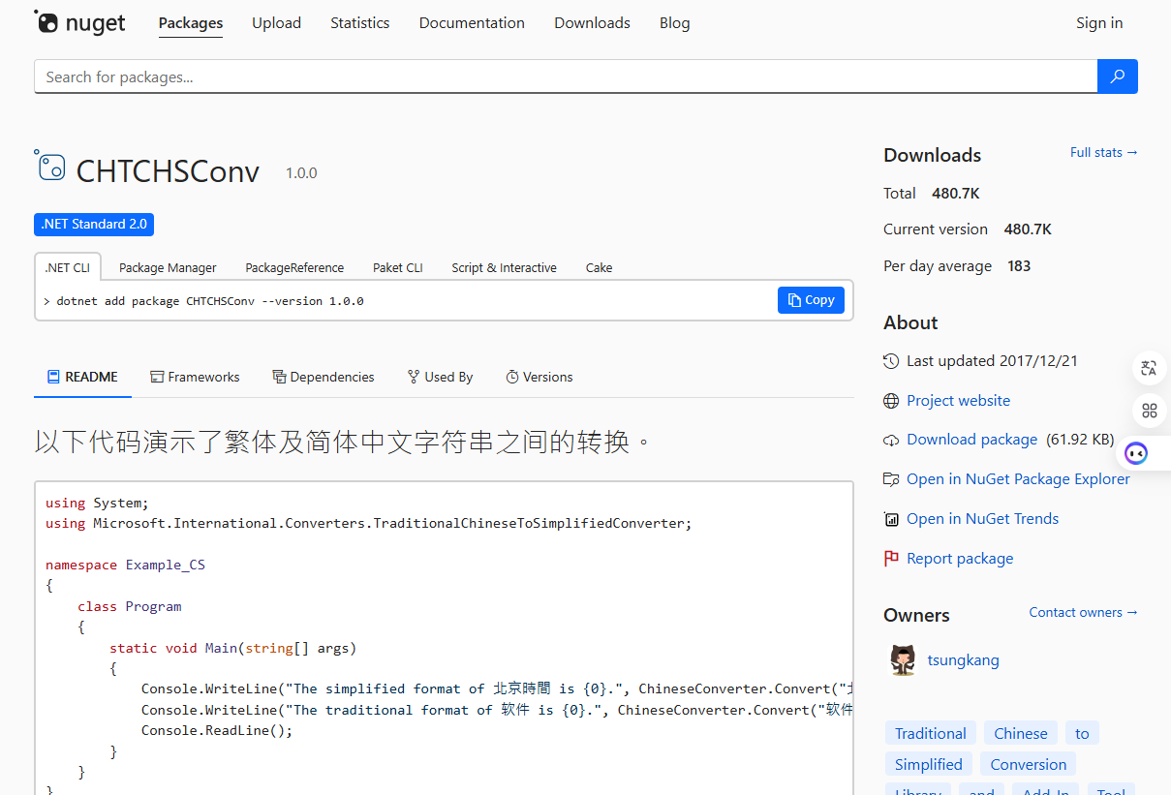Screen dimensions: 1171x795
Task: Open the Upload nav item
Action: (277, 23)
